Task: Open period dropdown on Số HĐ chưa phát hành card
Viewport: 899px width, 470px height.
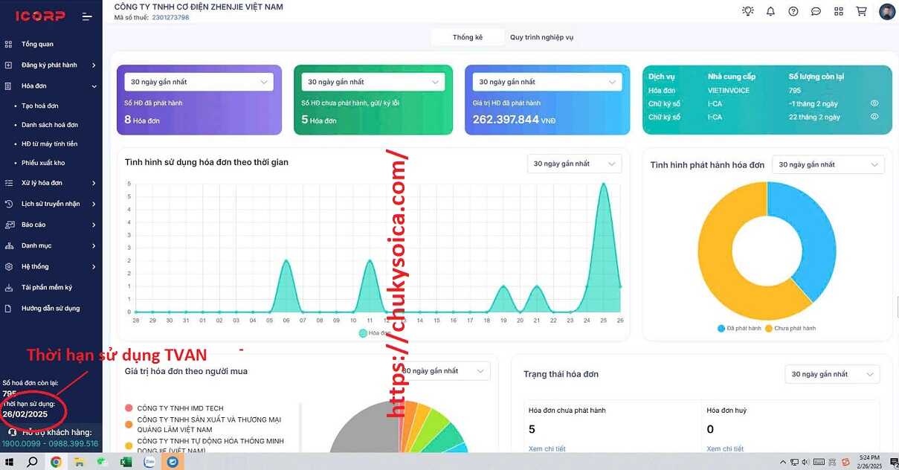Action: (x=373, y=82)
